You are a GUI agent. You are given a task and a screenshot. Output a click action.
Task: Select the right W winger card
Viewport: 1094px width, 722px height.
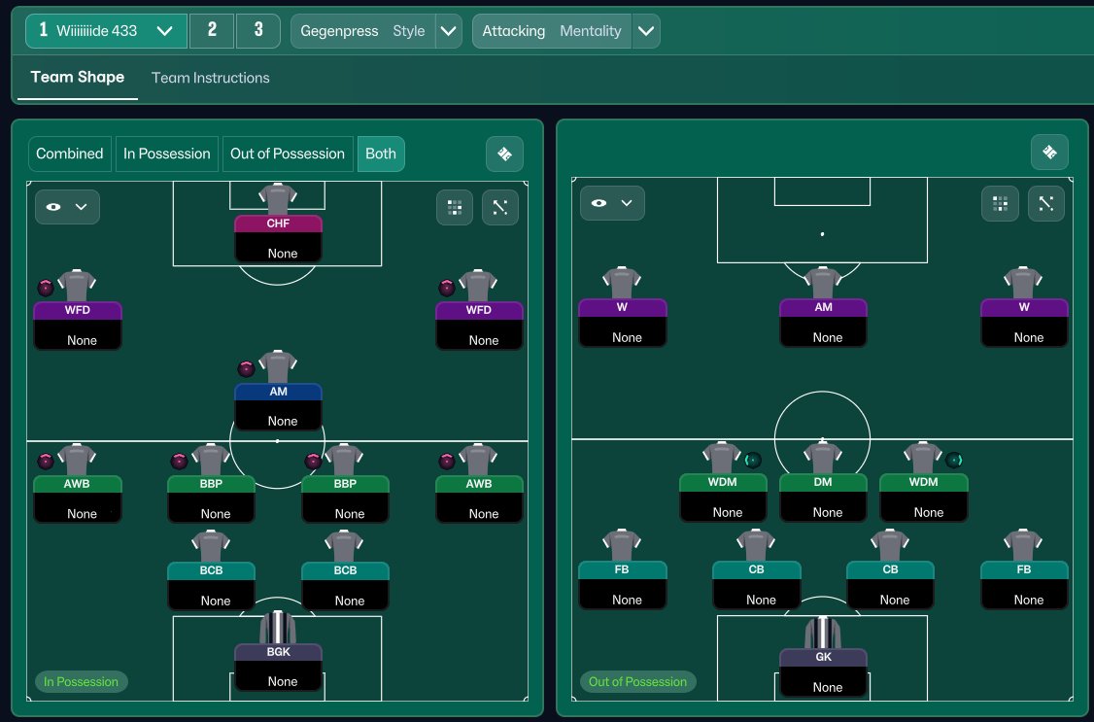(1024, 323)
